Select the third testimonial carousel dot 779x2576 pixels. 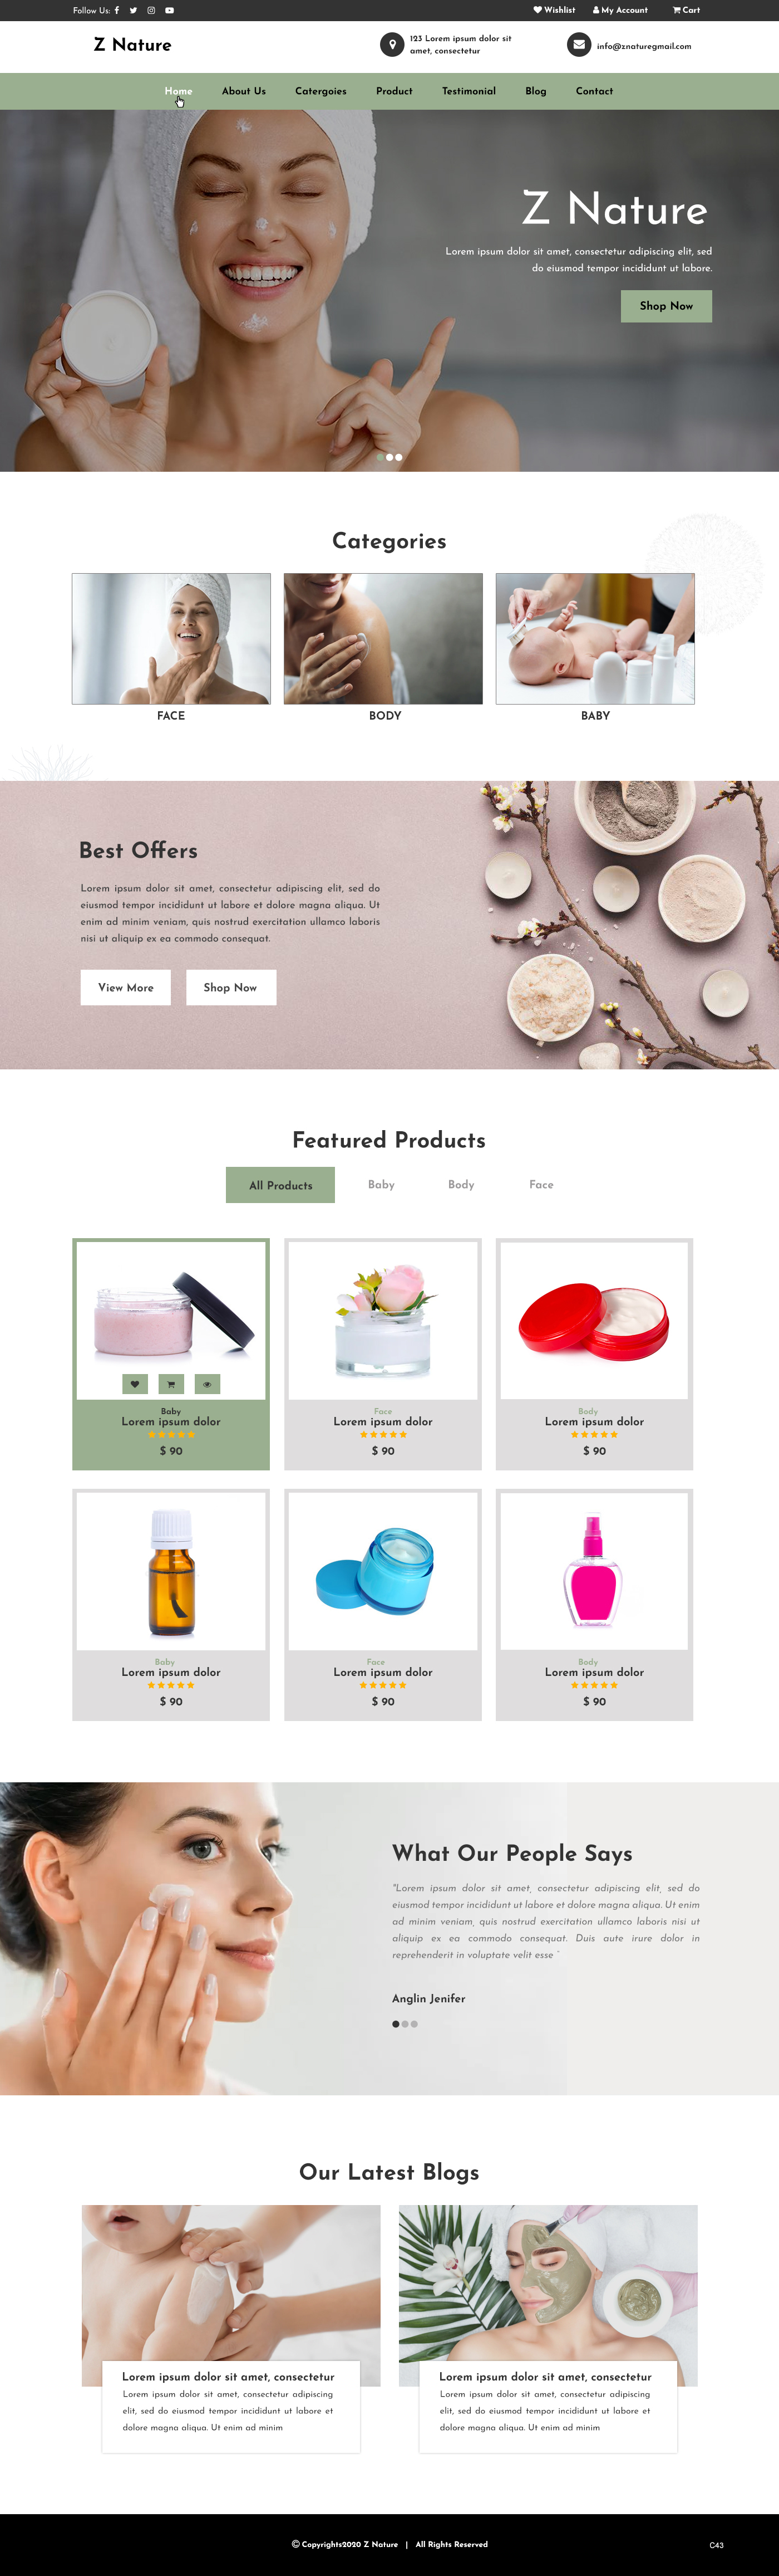point(415,2024)
